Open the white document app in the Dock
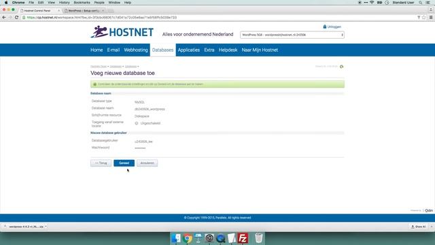 232,238
